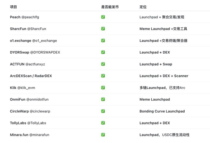Screen dimensions: 210x143
Task: Select the OnmiFun @onmidotfun project cell
Action: point(29,99)
